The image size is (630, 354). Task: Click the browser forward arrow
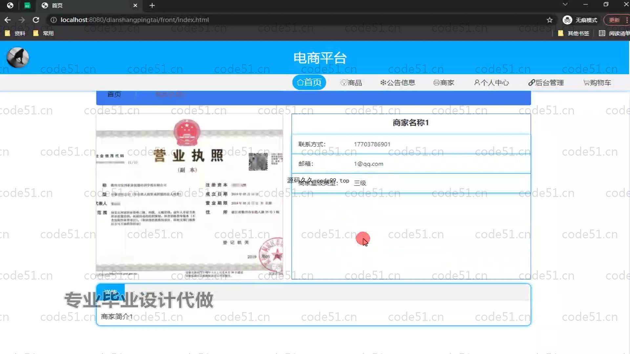point(22,20)
